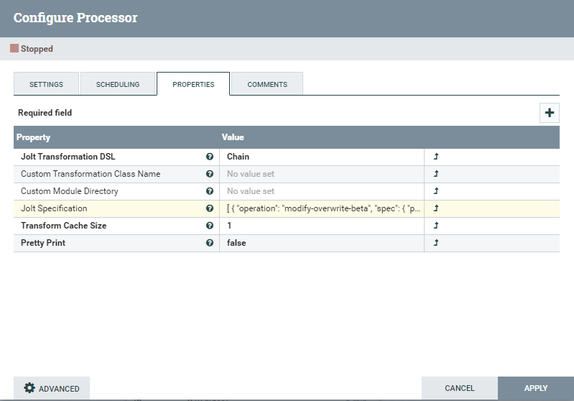574x401 pixels.
Task: Click help icon for Transform Cache Size
Action: click(210, 226)
